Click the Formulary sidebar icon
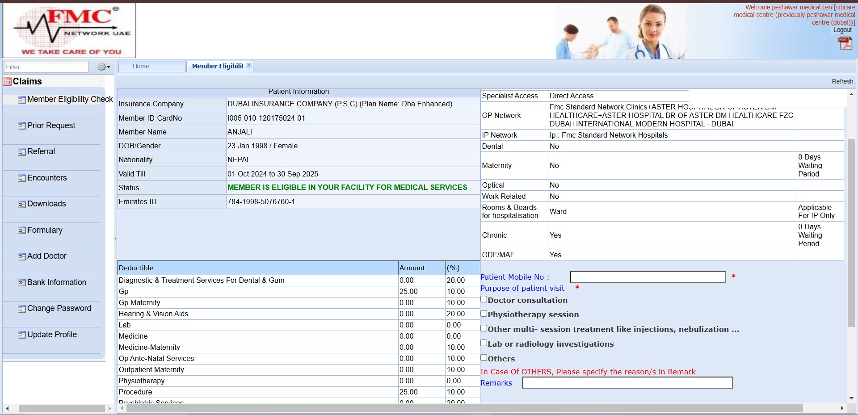The image size is (858, 415). 21,231
